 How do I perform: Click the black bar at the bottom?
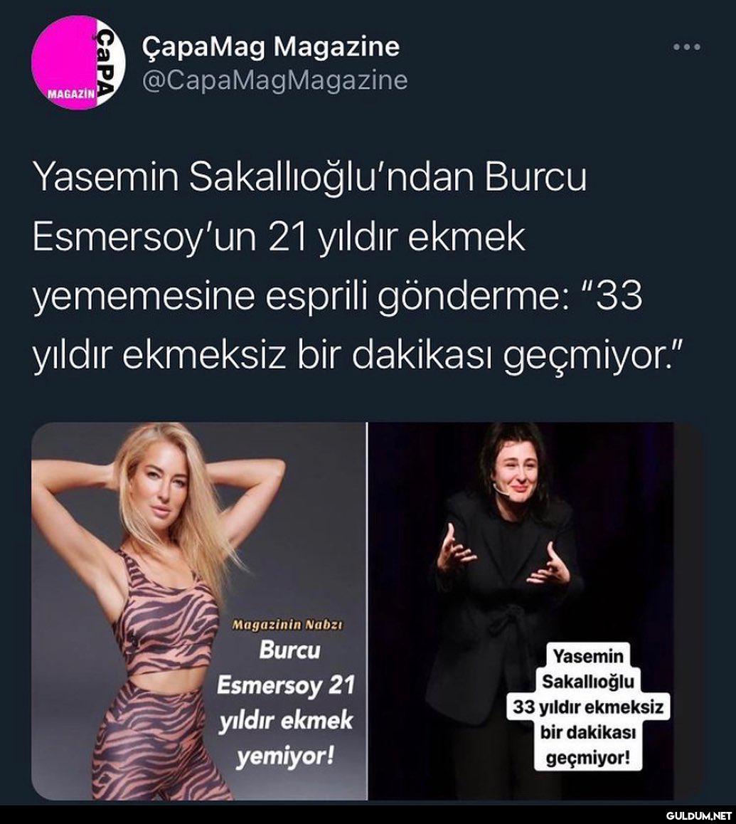[368, 814]
